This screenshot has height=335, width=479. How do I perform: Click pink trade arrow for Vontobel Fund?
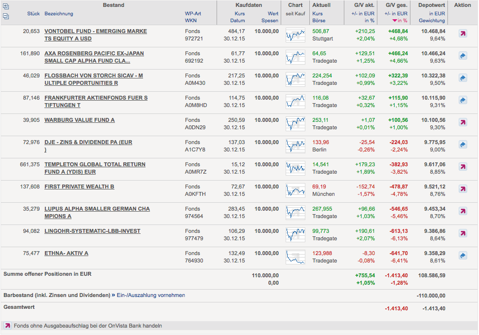tap(463, 34)
